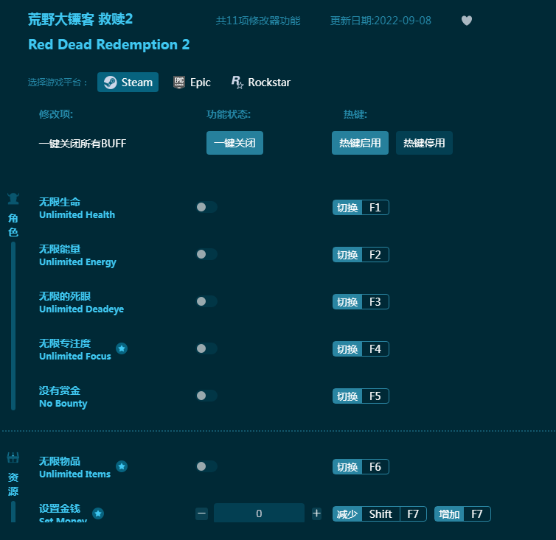Toggle Unlimited Items switch
Screen dimensions: 556x540
(x=206, y=466)
